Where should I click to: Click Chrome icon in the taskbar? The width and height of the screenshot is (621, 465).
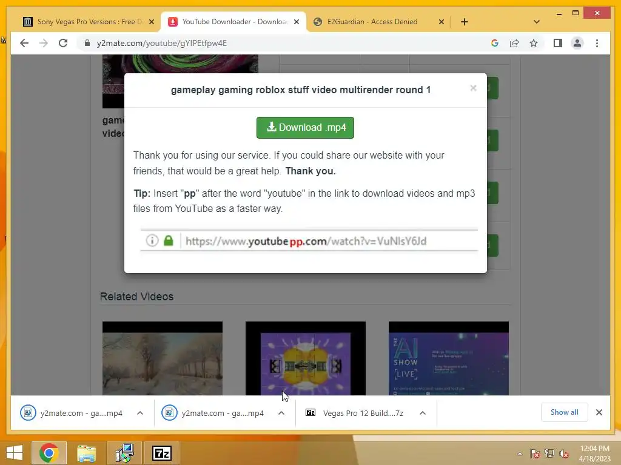[x=49, y=453]
